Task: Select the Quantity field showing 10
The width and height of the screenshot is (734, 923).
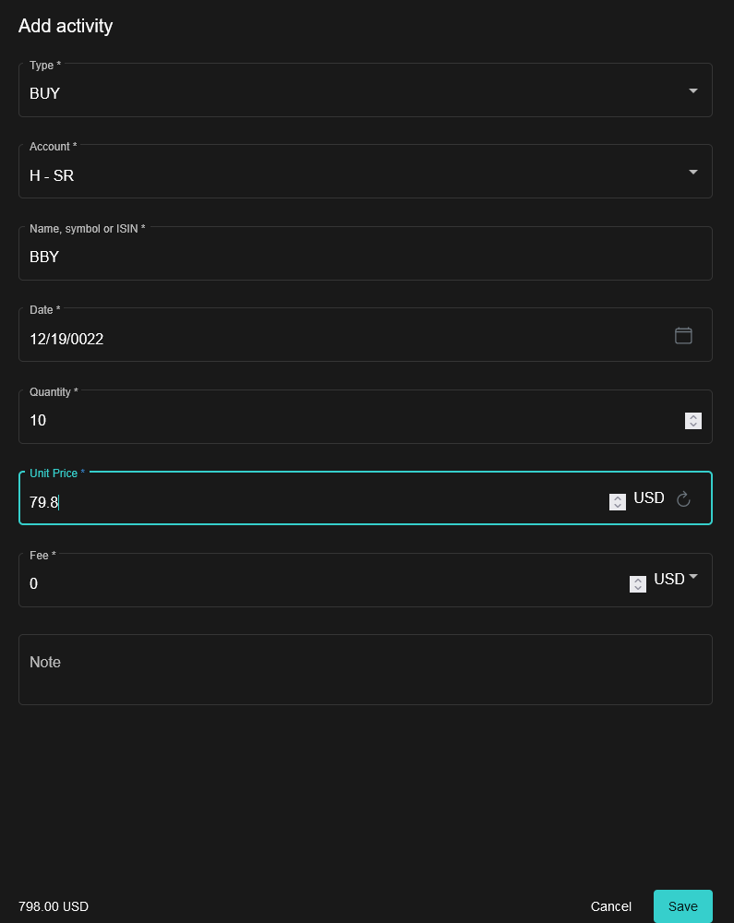Action: click(277, 420)
